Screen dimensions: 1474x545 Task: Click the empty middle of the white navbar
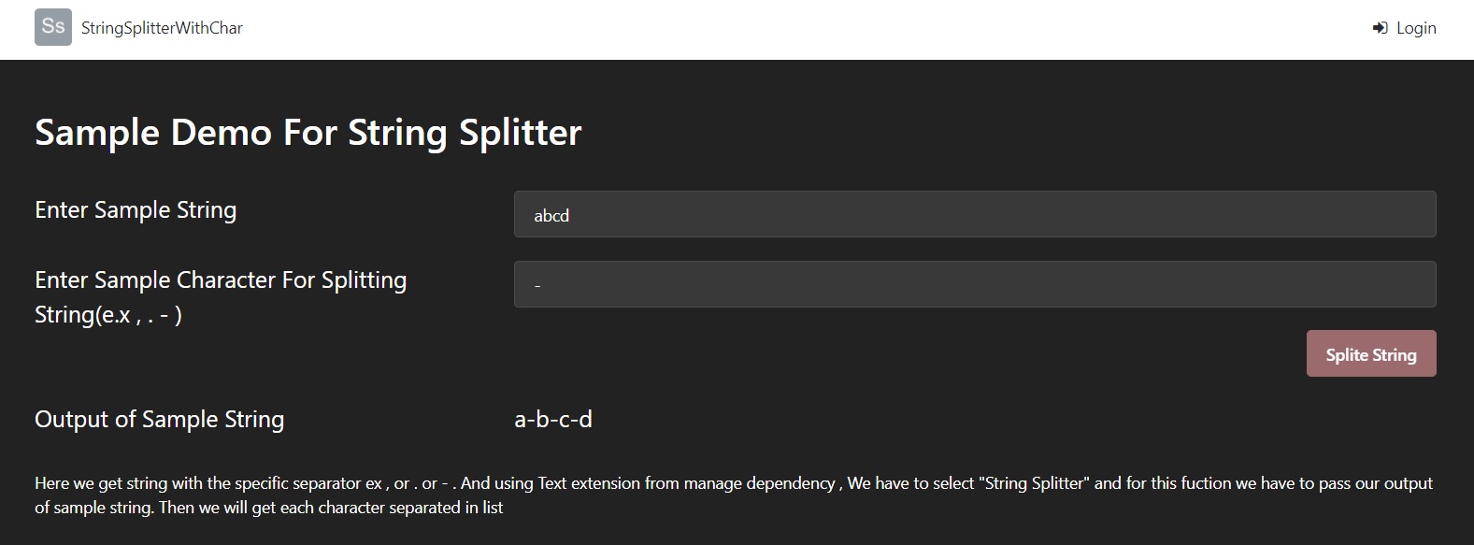[748, 28]
